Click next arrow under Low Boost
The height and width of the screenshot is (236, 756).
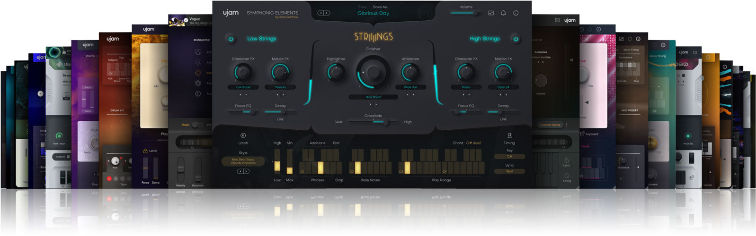pyautogui.click(x=246, y=94)
